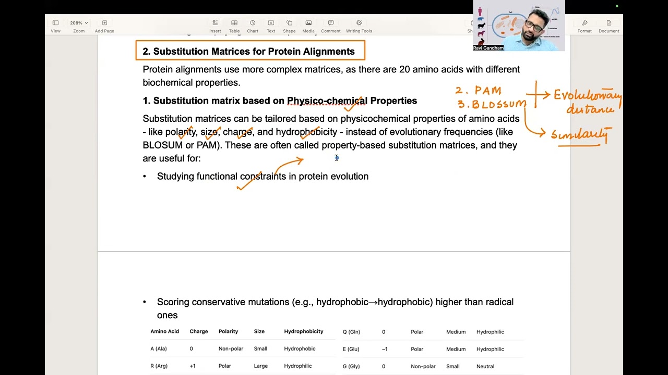The width and height of the screenshot is (668, 375).
Task: Open the 208% zoom dropdown
Action: click(x=79, y=26)
